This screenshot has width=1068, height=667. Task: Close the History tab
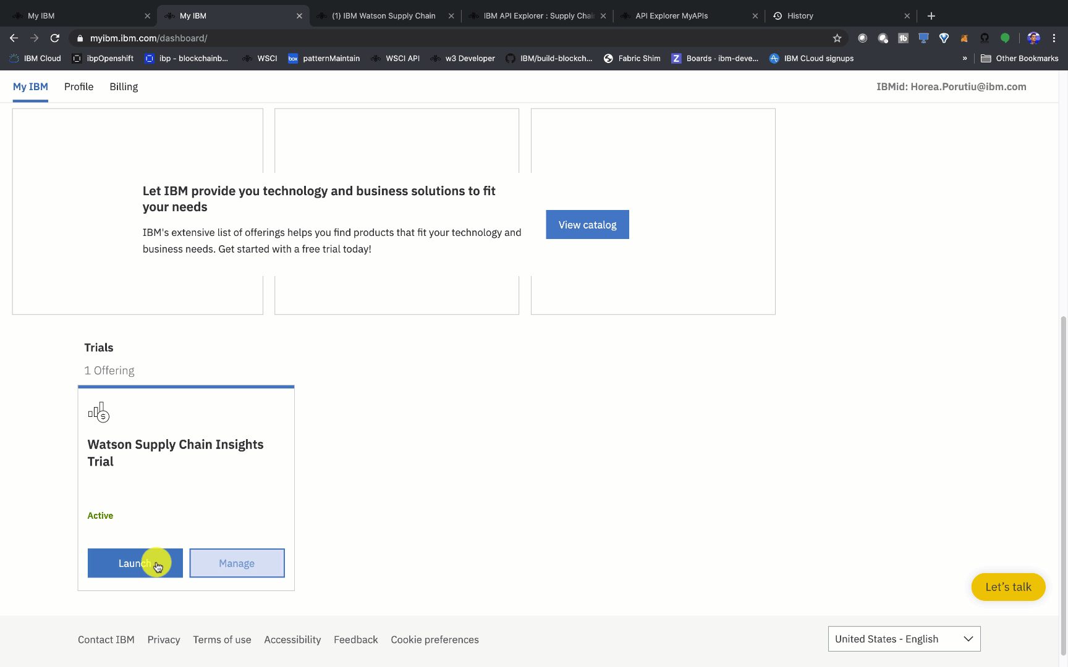pos(907,16)
